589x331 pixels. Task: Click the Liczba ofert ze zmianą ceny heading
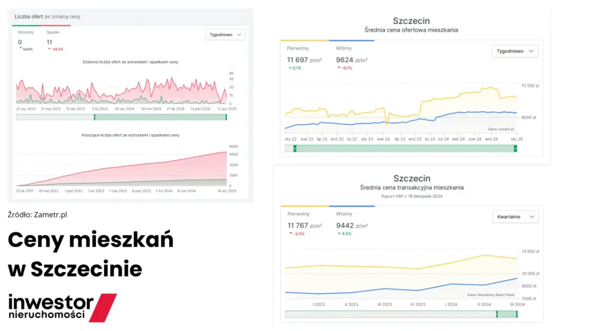pos(47,17)
